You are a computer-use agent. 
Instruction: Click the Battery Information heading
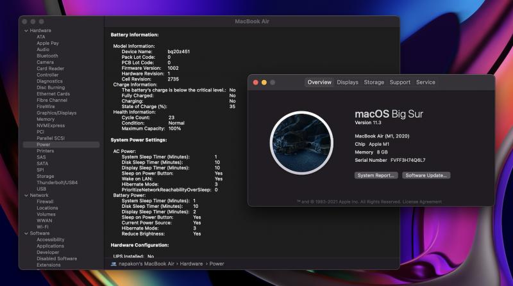tap(135, 35)
